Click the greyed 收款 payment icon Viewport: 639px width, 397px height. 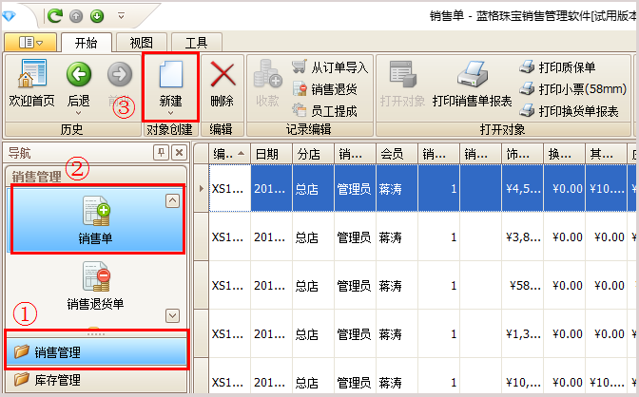[x=267, y=84]
